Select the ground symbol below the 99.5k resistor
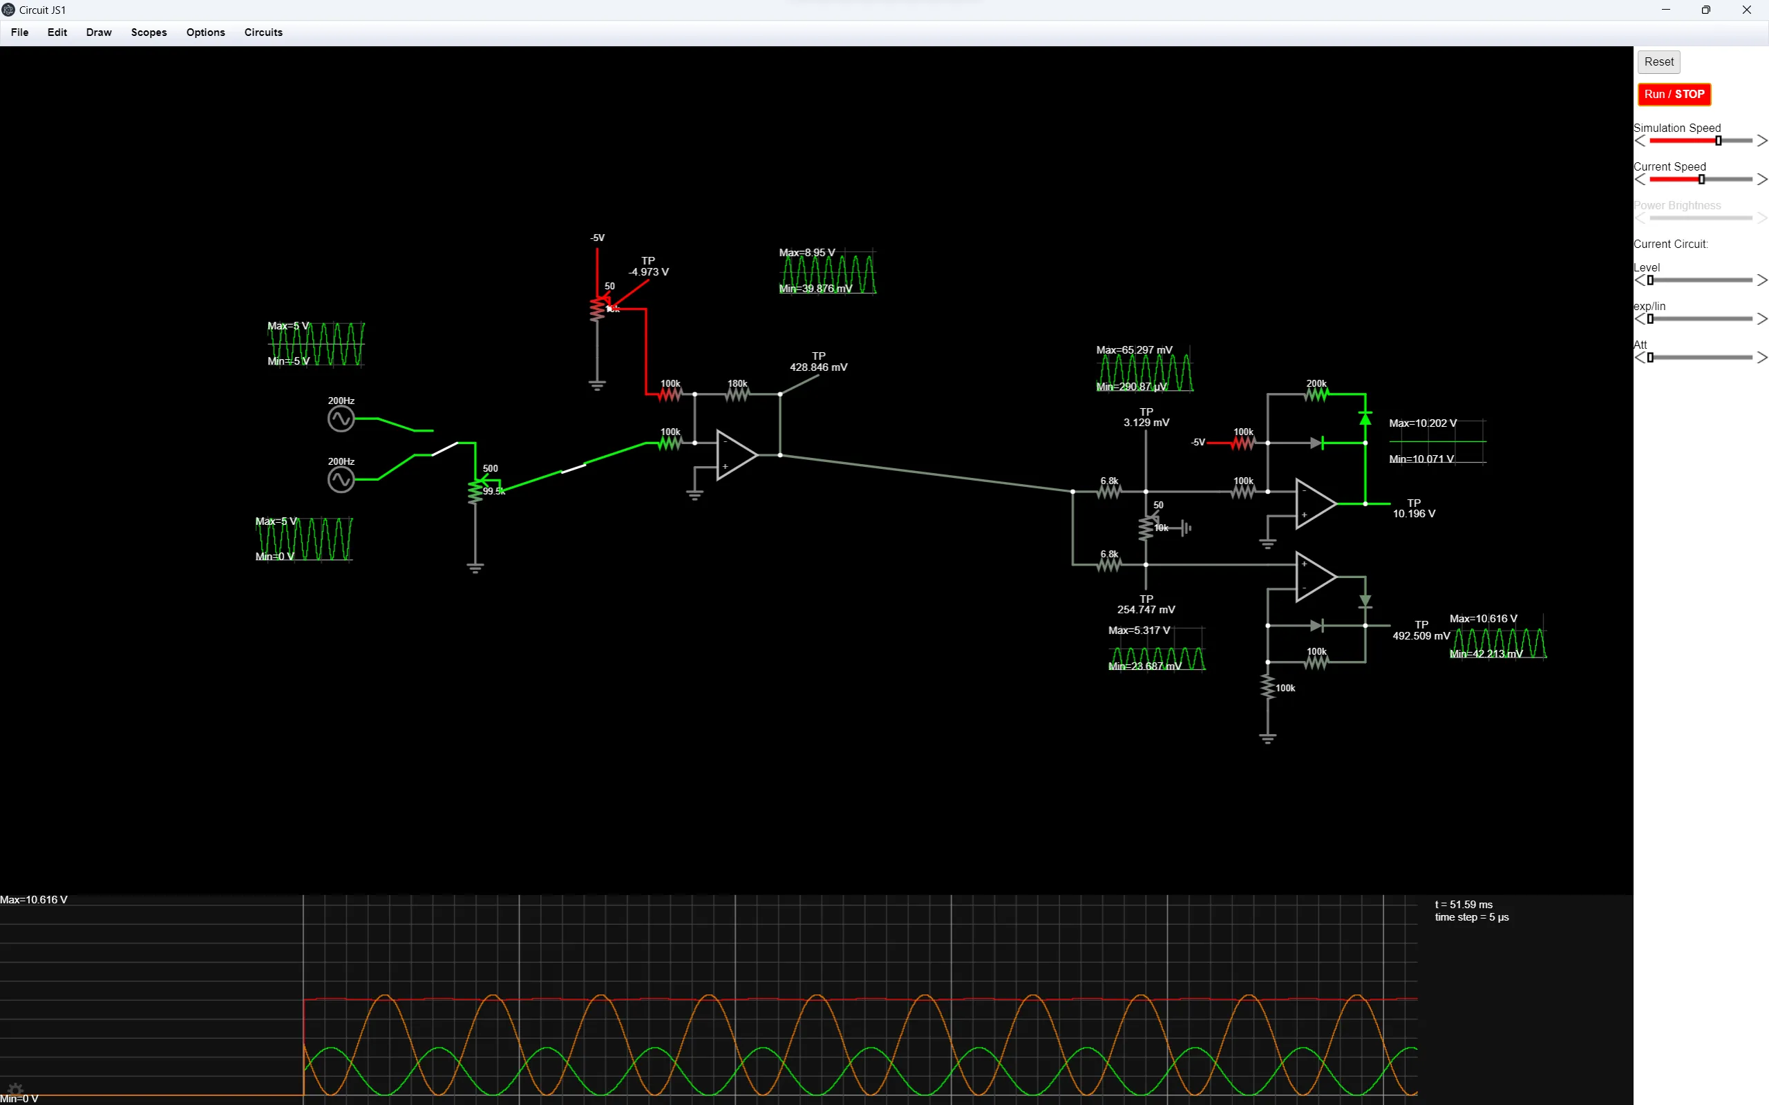This screenshot has width=1769, height=1105. (476, 566)
